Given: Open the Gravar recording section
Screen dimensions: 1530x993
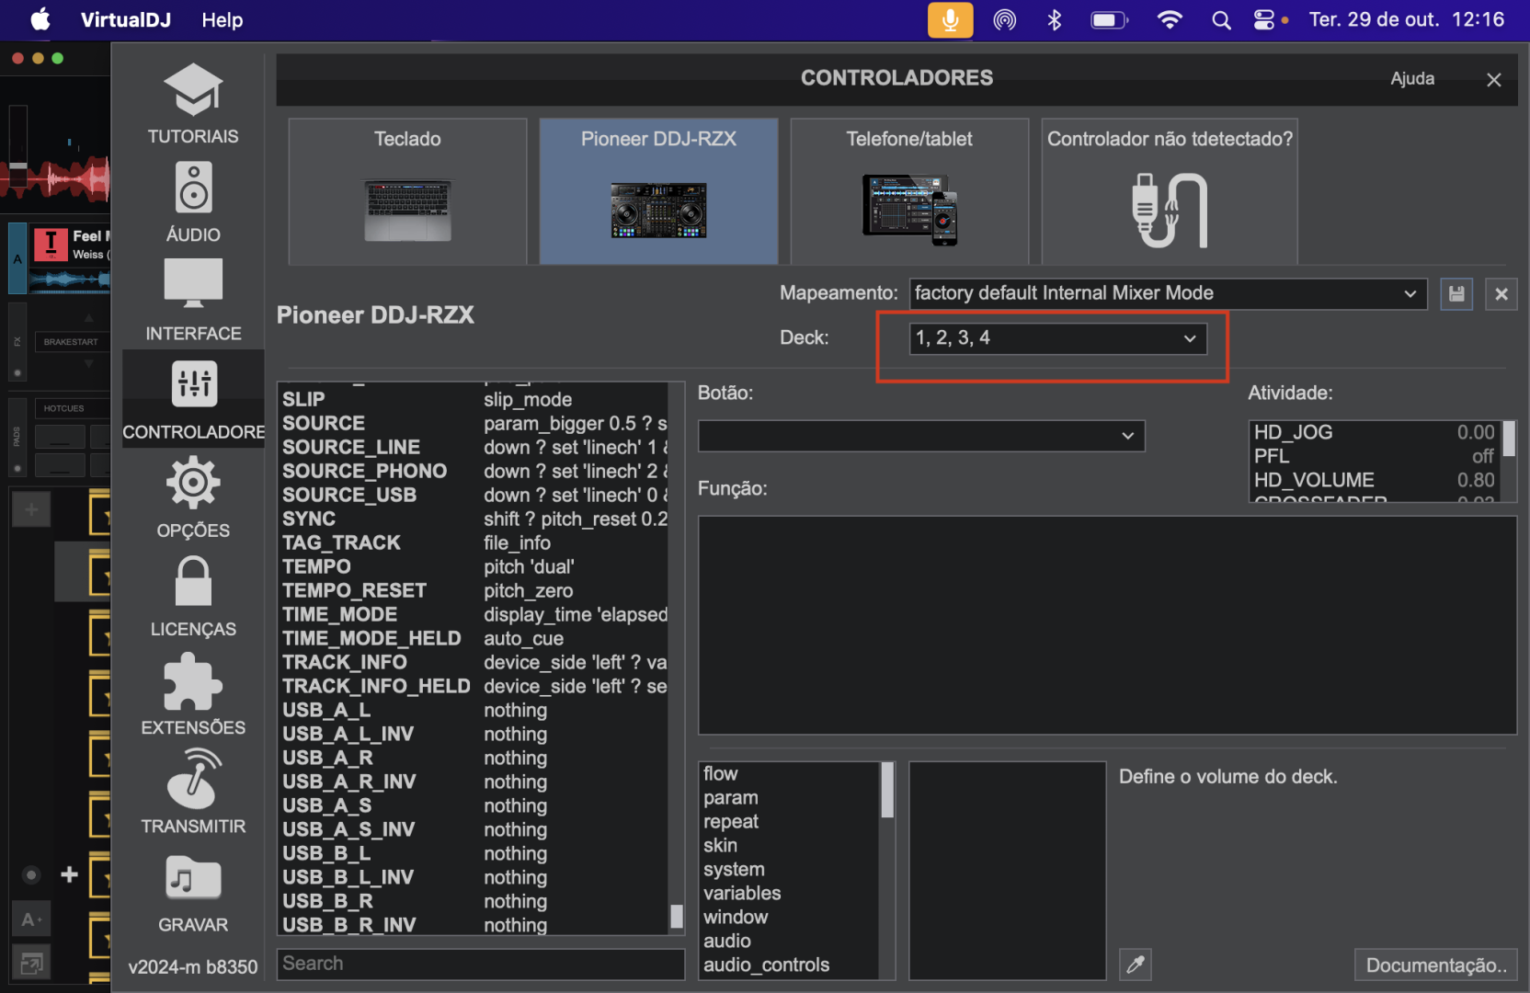Looking at the screenshot, I should 193,893.
